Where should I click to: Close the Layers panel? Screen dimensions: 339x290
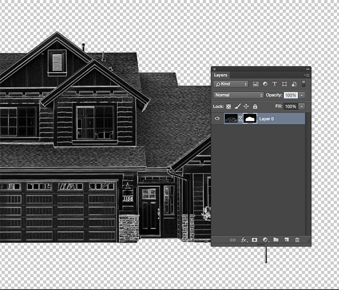click(x=214, y=69)
